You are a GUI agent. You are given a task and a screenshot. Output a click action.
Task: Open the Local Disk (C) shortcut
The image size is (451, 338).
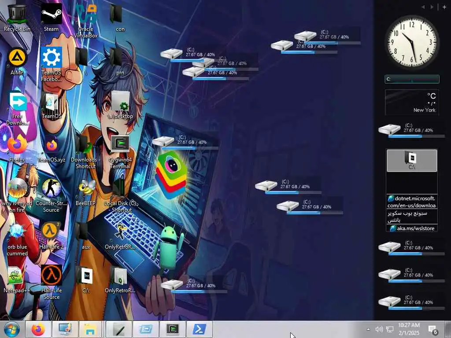(121, 195)
